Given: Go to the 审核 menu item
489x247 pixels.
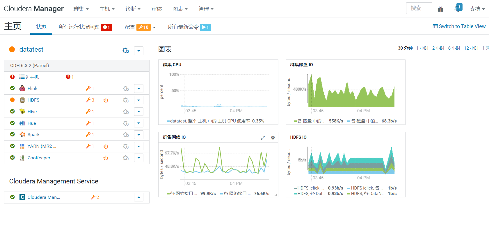Looking at the screenshot, I should pos(157,9).
